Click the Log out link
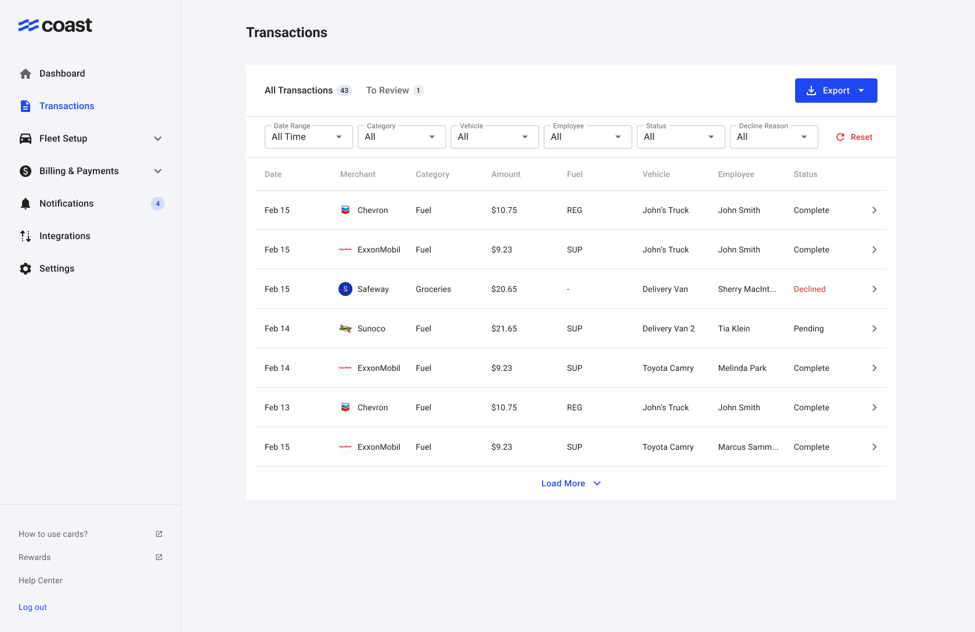The height and width of the screenshot is (632, 975). pos(32,606)
